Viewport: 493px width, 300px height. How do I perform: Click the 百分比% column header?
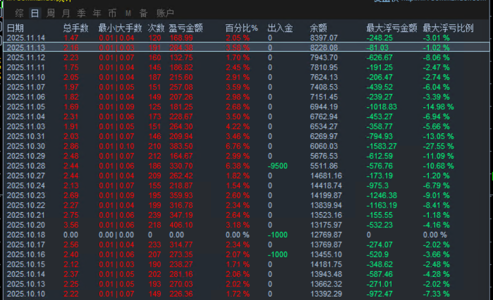pyautogui.click(x=241, y=28)
